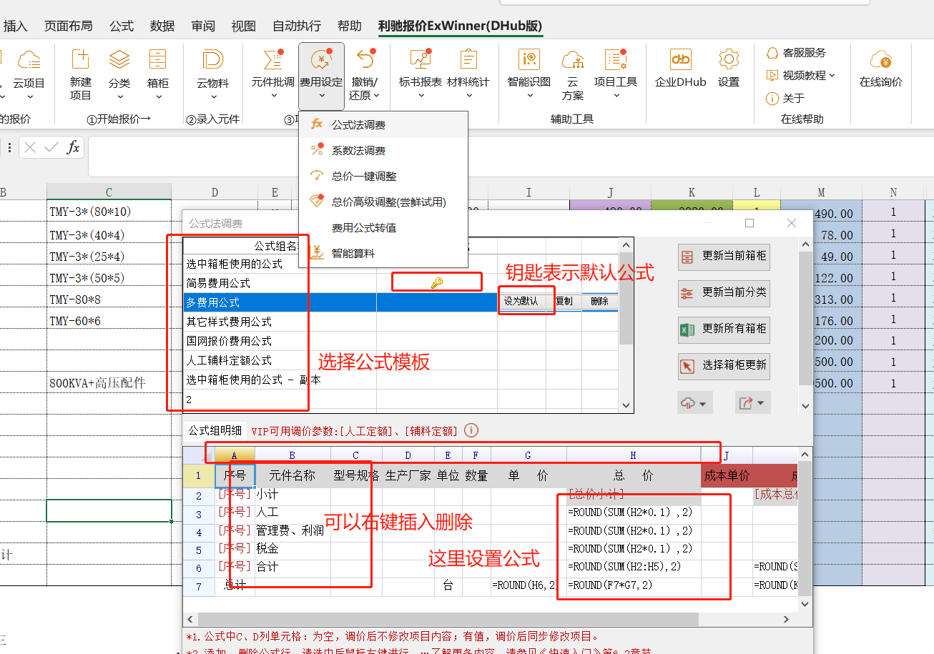The height and width of the screenshot is (654, 934).
Task: Click the 智能识图 smart recognition icon
Action: [x=529, y=60]
